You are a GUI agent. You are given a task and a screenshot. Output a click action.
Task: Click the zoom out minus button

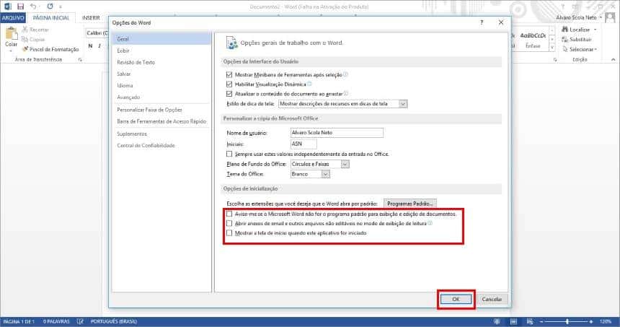(542, 321)
